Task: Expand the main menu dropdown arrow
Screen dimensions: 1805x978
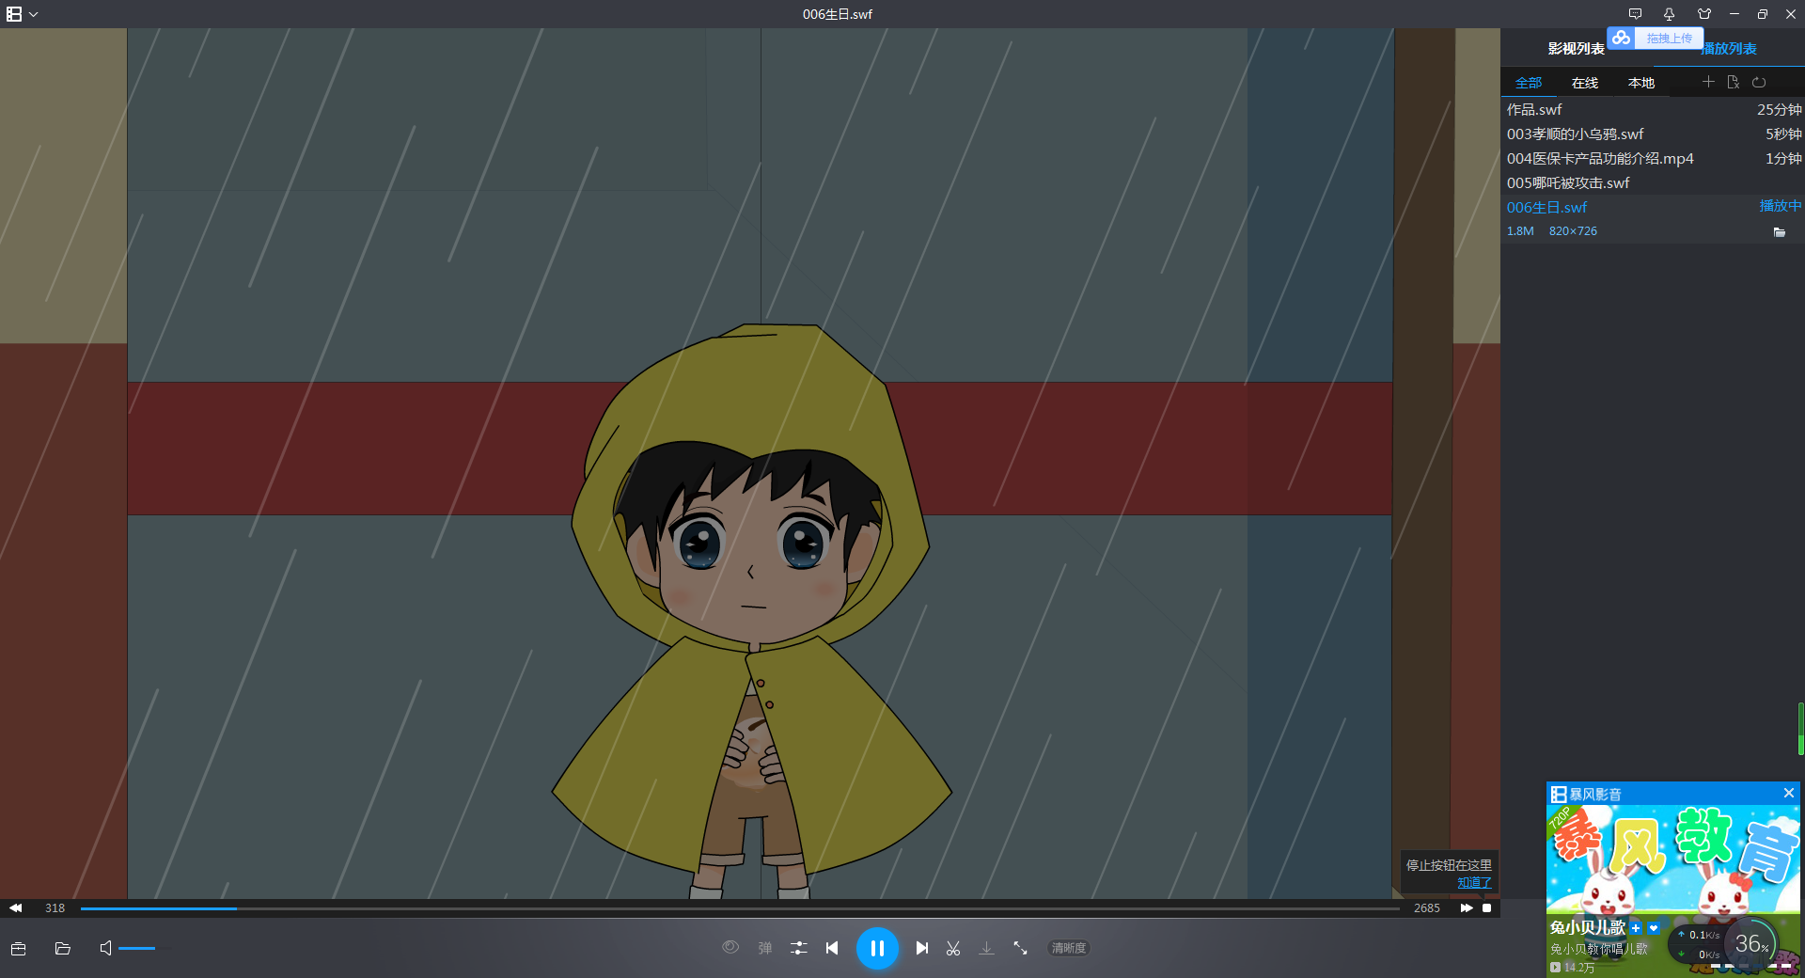Action: [34, 15]
